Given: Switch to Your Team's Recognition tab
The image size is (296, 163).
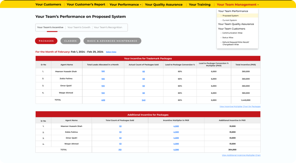Looking at the screenshot, I should click(x=108, y=27).
